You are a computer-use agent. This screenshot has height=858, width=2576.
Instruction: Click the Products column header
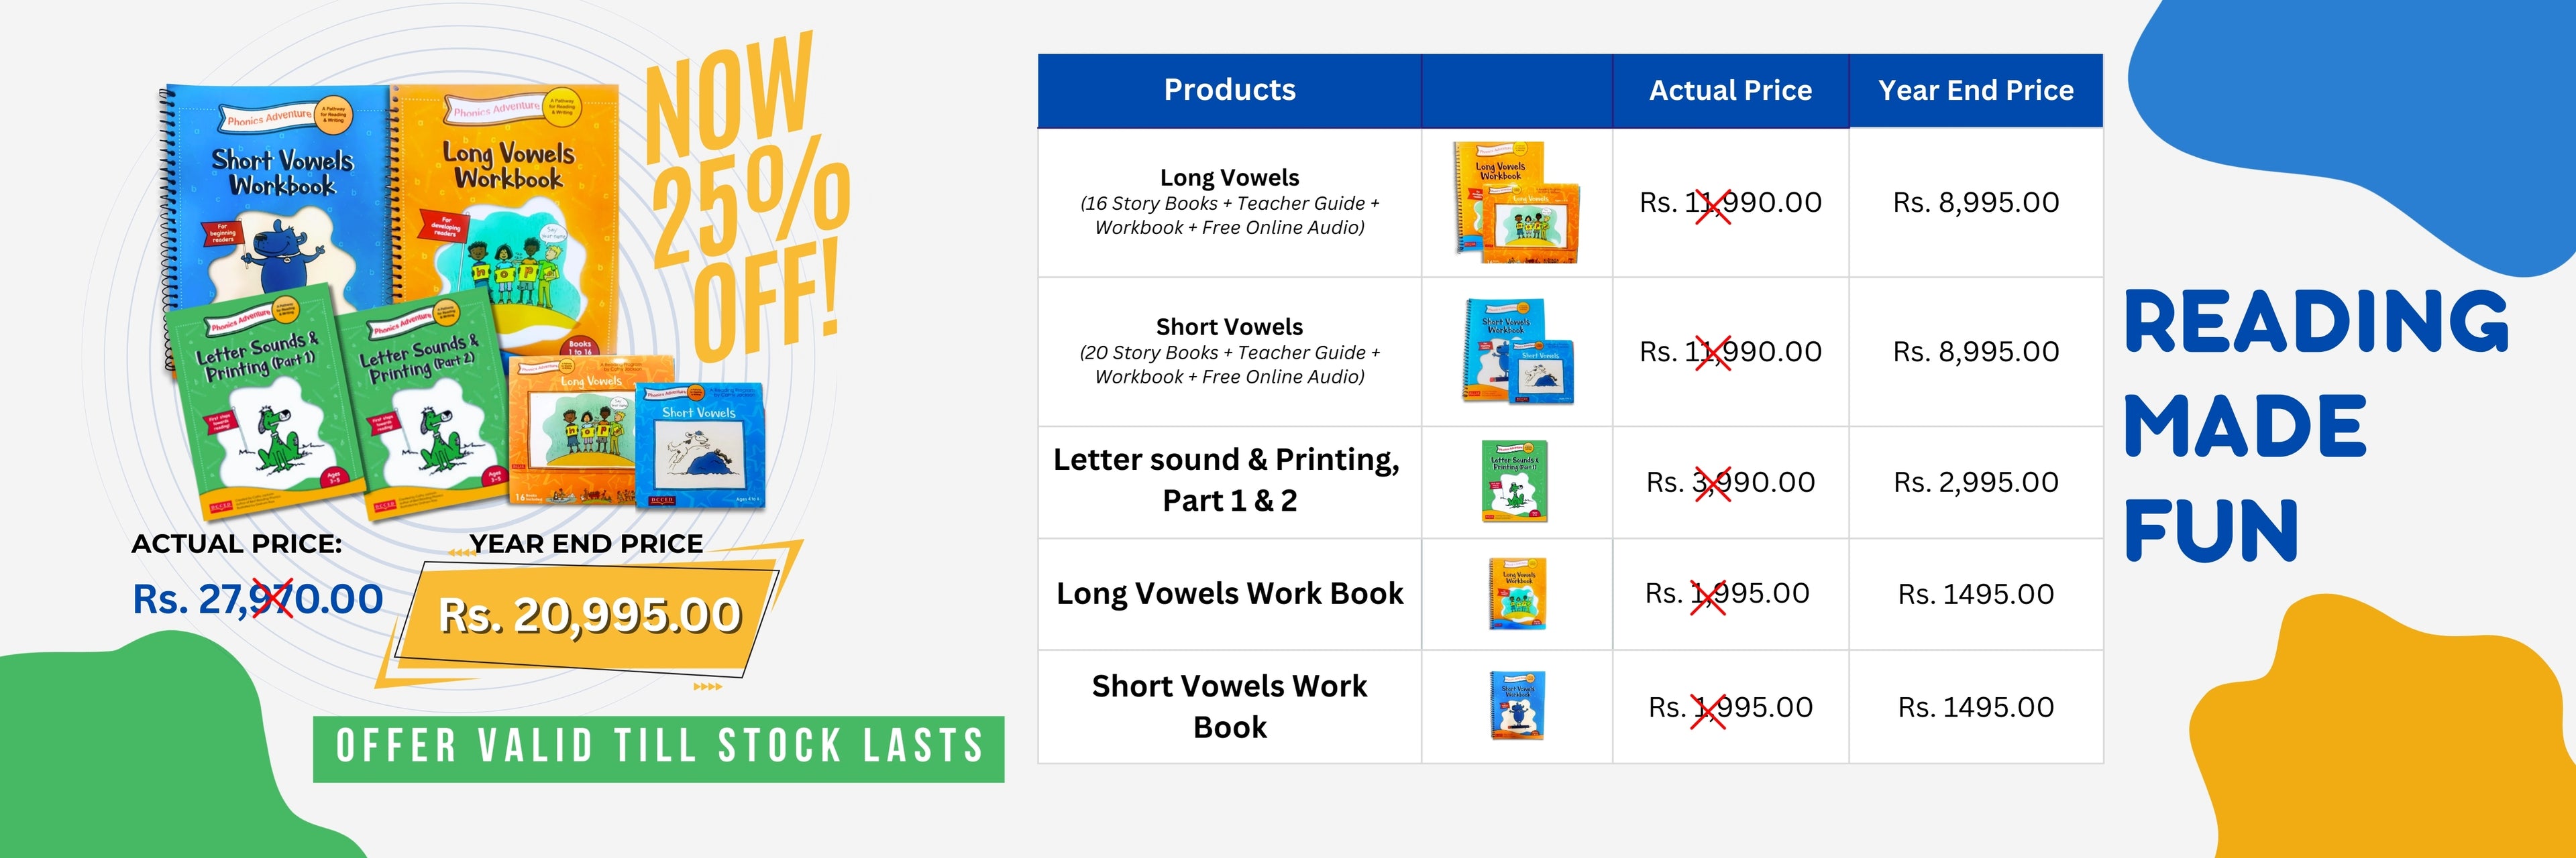(1229, 91)
